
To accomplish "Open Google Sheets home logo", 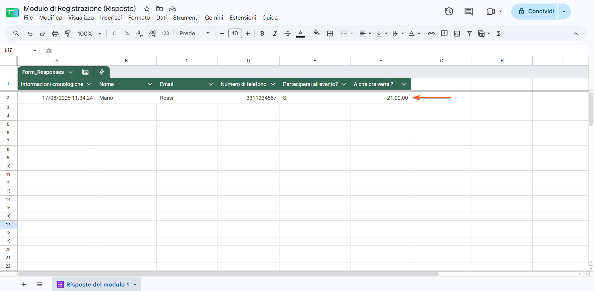I will point(13,13).
